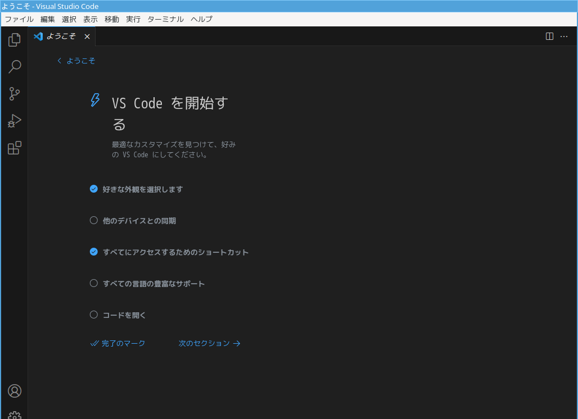Toggle the コードを開く step circle

coord(94,315)
